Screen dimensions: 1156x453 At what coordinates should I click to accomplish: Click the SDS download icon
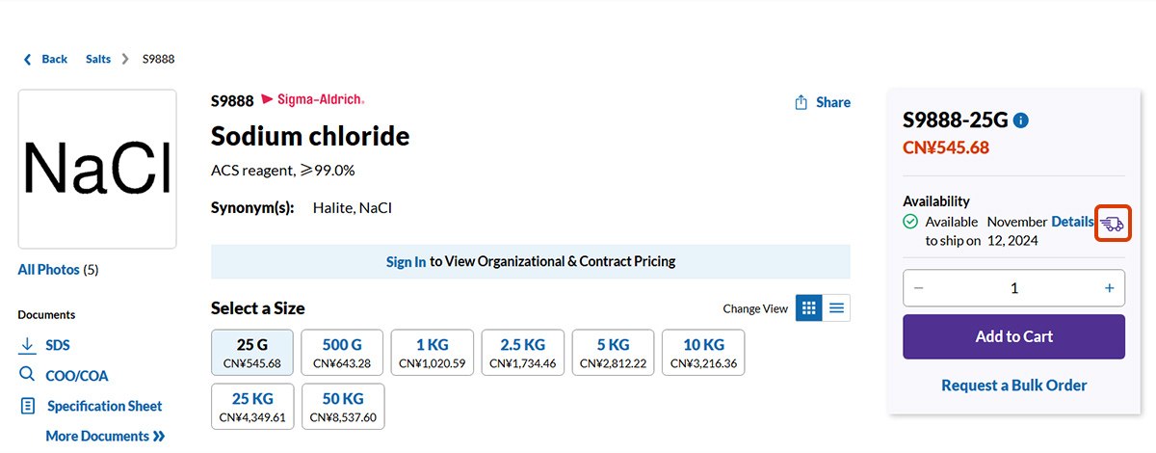pos(27,345)
